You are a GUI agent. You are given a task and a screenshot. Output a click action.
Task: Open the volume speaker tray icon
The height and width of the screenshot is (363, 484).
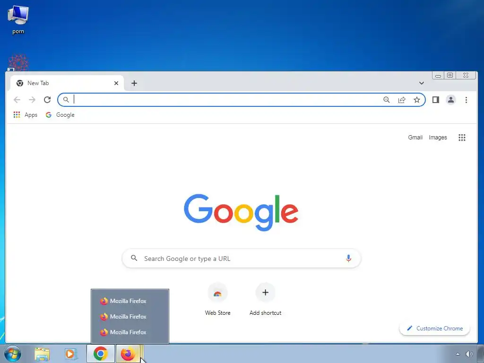pos(469,354)
